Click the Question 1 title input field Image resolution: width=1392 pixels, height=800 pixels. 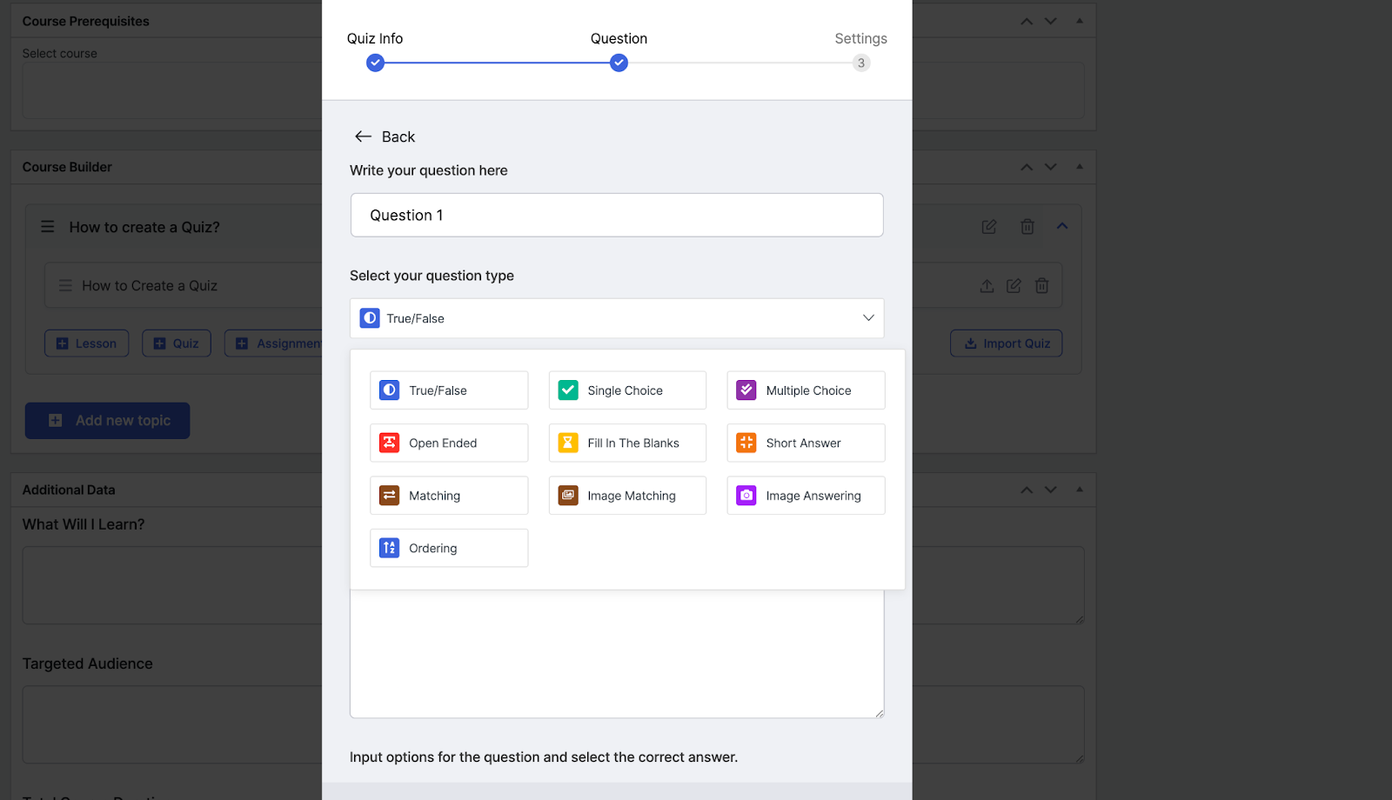[617, 215]
